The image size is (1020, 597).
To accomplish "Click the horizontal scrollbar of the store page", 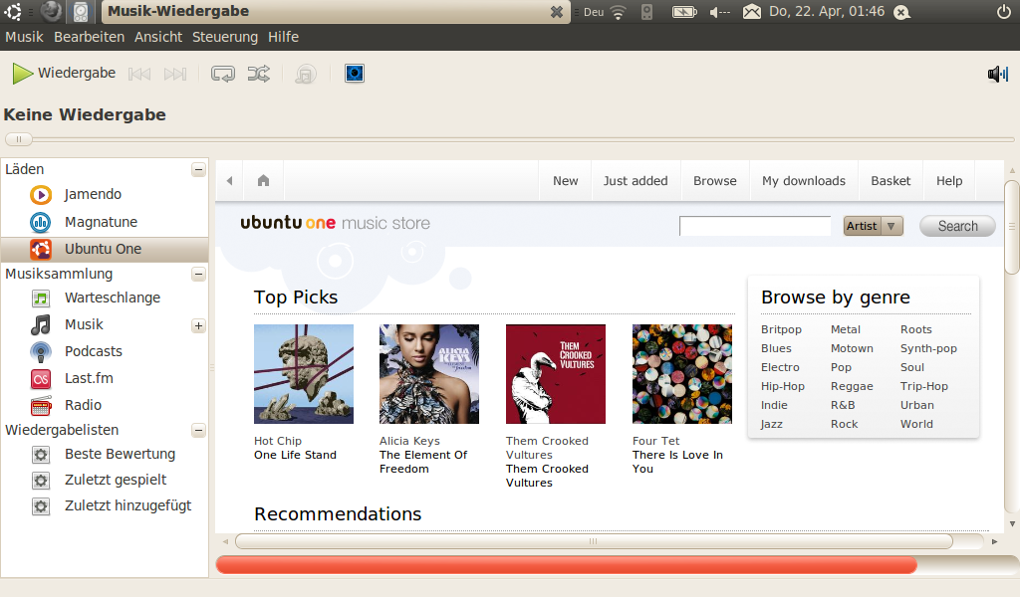I will pos(594,541).
